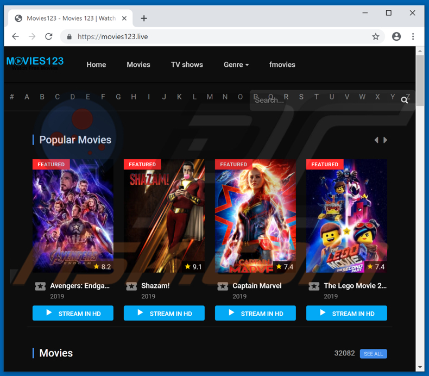Open the fmovies menu link
The height and width of the screenshot is (376, 429).
click(x=282, y=65)
